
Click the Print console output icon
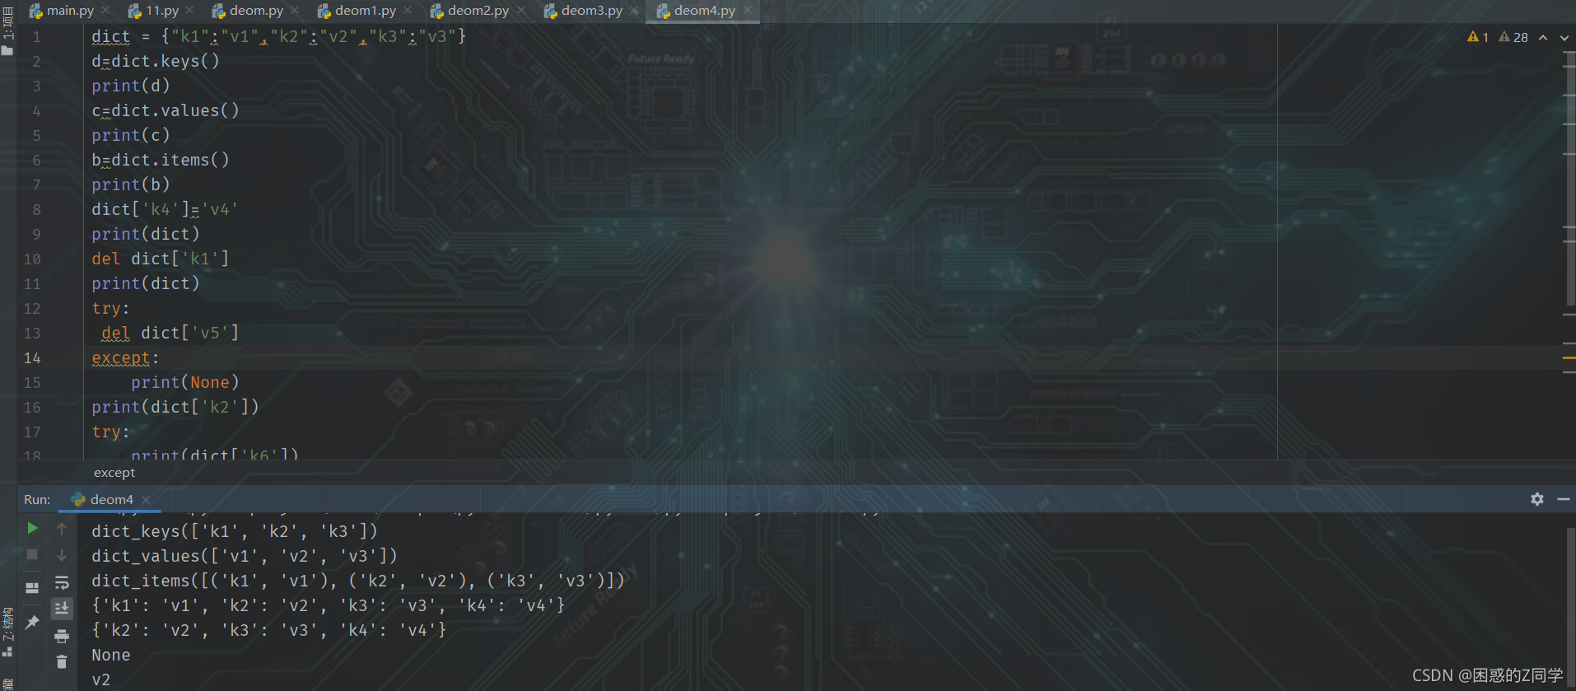62,636
